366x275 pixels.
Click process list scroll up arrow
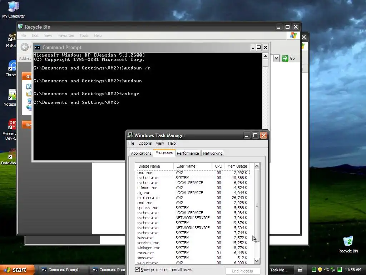pos(257,166)
